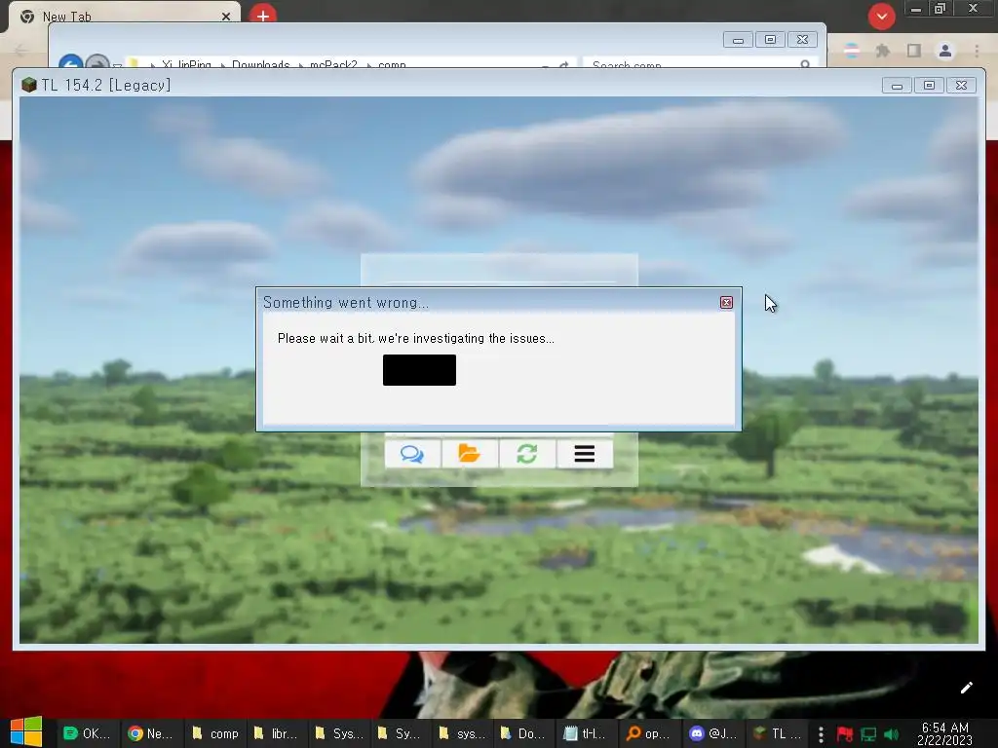Click the pencil edit icon on desktop
The width and height of the screenshot is (998, 748).
tap(966, 688)
